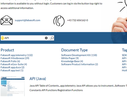Filter by Software Development Kit (158)

coord(79,55)
